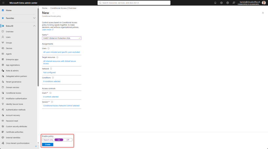Click info icon next to Network label
The image size is (268, 149).
pyautogui.click(x=51, y=69)
